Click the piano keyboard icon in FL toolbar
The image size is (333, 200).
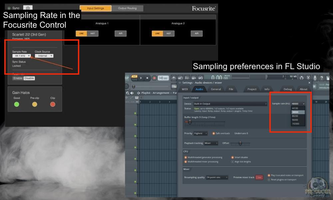click(x=174, y=86)
